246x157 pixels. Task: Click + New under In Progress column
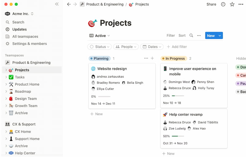click(169, 154)
